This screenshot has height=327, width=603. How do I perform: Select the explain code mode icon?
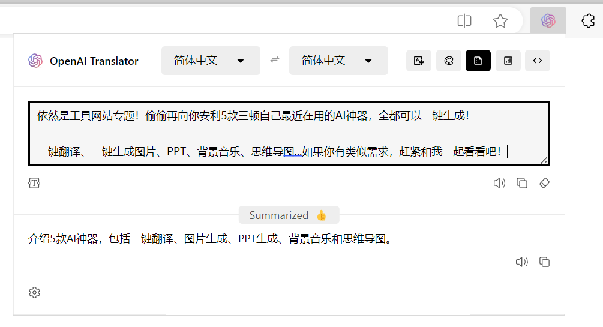538,61
